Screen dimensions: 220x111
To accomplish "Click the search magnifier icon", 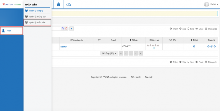I will coord(63,29).
